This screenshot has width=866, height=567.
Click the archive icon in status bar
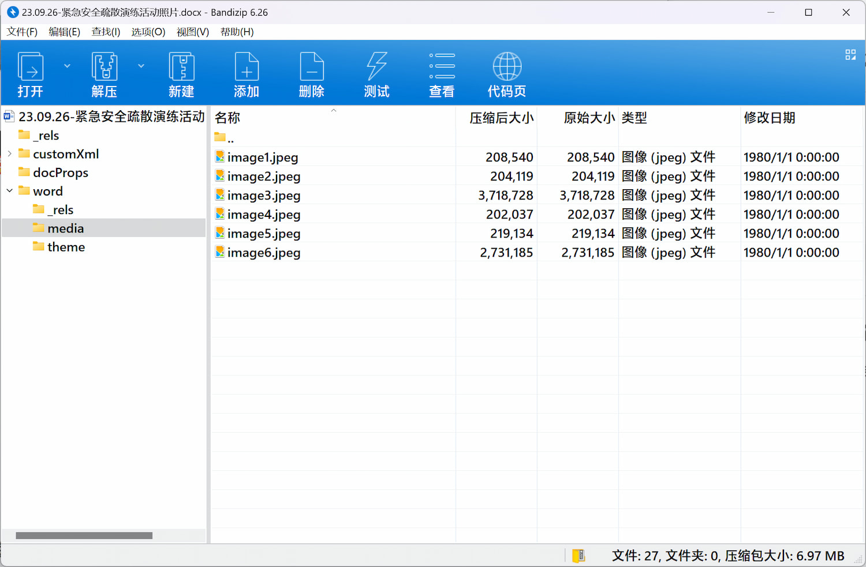point(578,555)
